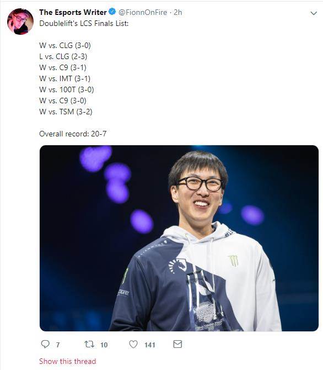Select the Show this thread link
Image resolution: width=323 pixels, height=370 pixels.
point(68,361)
